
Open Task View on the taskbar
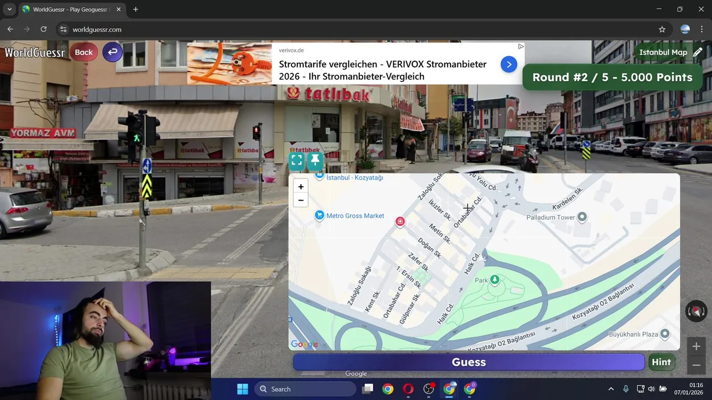click(367, 389)
